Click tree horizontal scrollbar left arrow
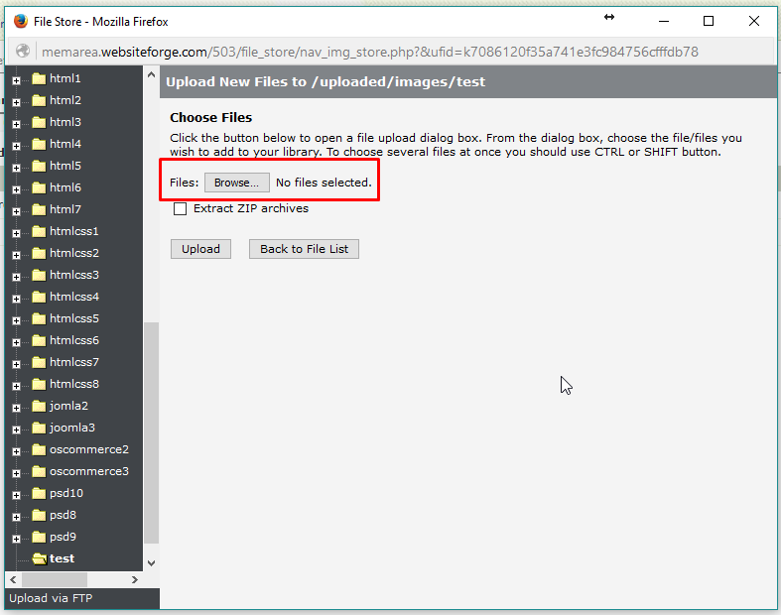The image size is (781, 615). pos(14,579)
